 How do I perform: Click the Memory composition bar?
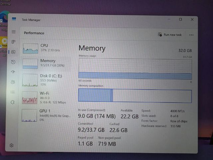pyautogui.click(x=135, y=95)
